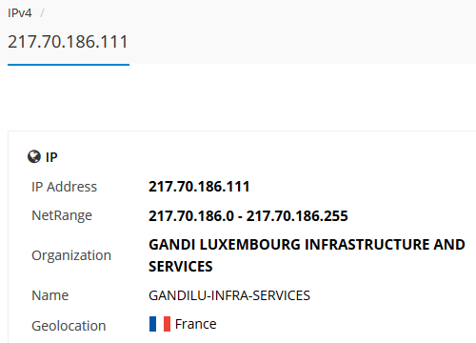Click the blue underline beneath the IP tab

tap(69, 65)
